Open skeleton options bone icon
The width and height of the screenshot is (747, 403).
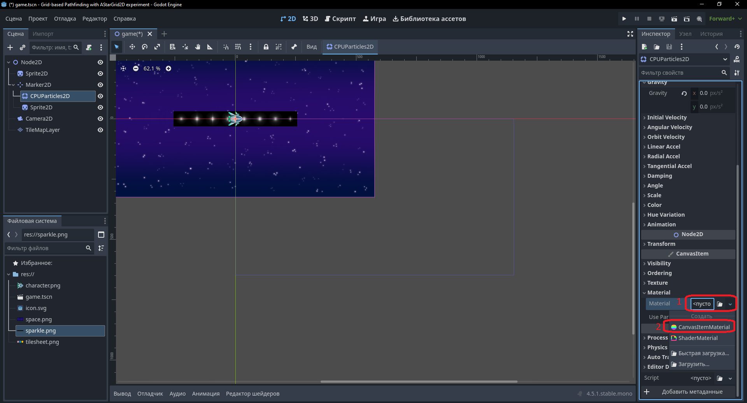(294, 47)
